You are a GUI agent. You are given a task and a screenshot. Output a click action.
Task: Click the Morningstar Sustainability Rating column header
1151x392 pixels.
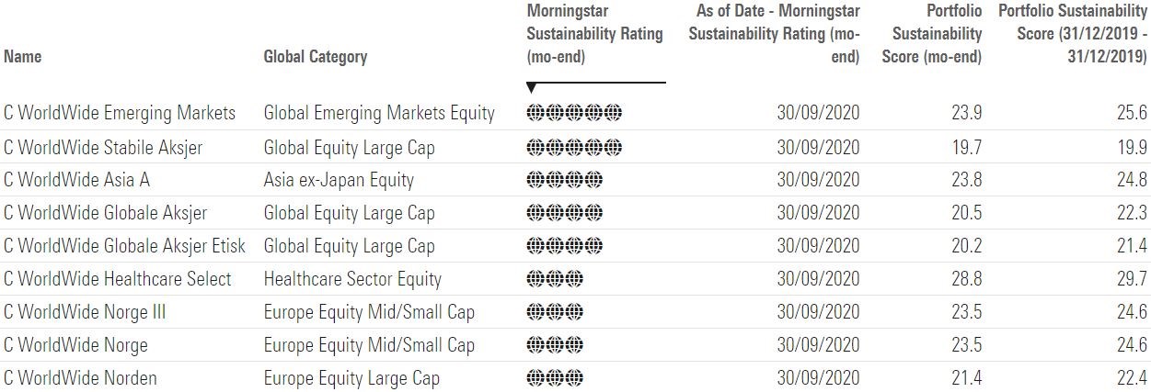click(x=594, y=34)
